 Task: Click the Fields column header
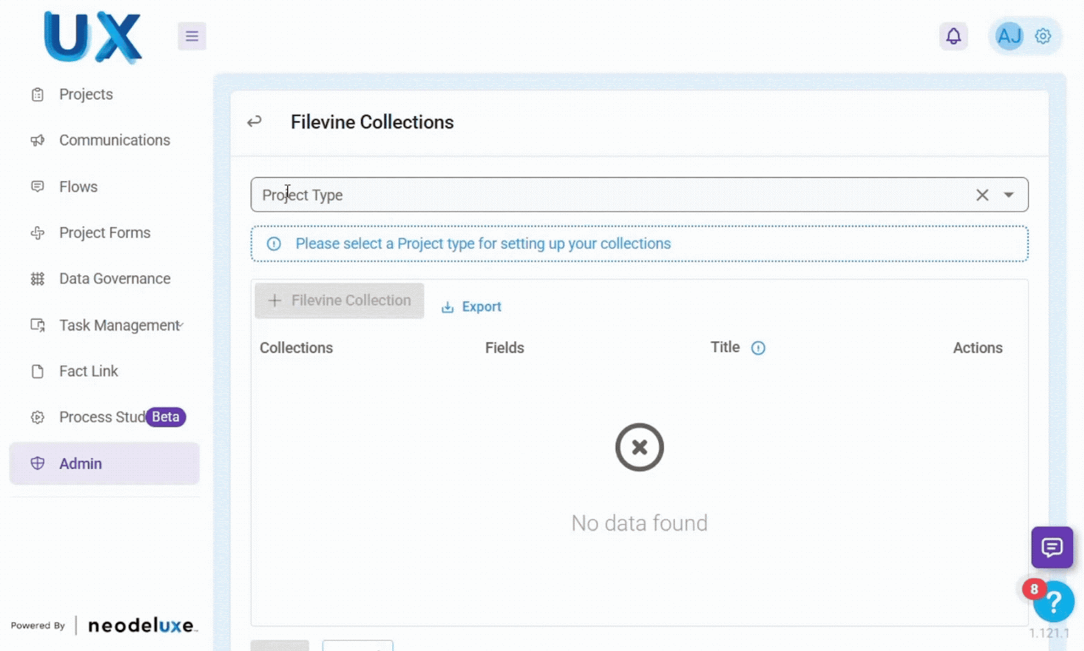(x=505, y=348)
